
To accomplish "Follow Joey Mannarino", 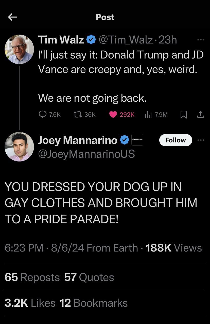I will coord(176,140).
